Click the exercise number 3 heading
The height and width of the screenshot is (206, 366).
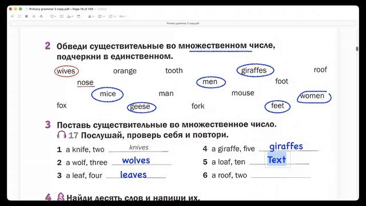[48, 125]
